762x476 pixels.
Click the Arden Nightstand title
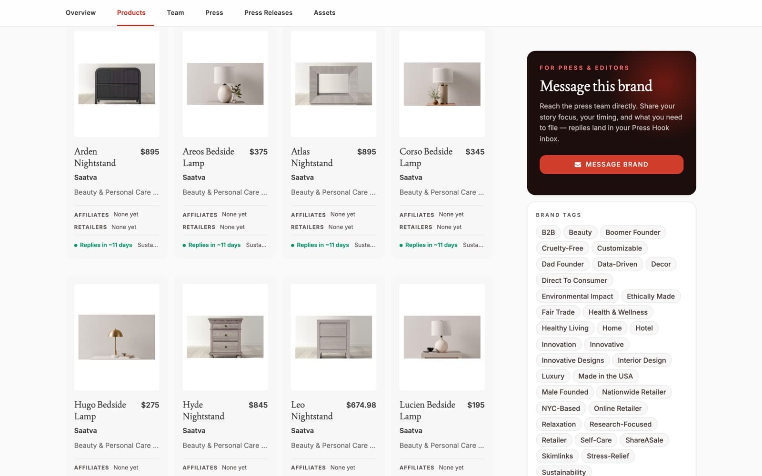(x=95, y=157)
